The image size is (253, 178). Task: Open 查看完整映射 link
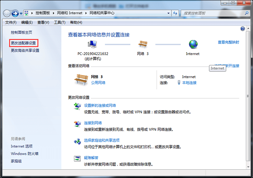228,42
